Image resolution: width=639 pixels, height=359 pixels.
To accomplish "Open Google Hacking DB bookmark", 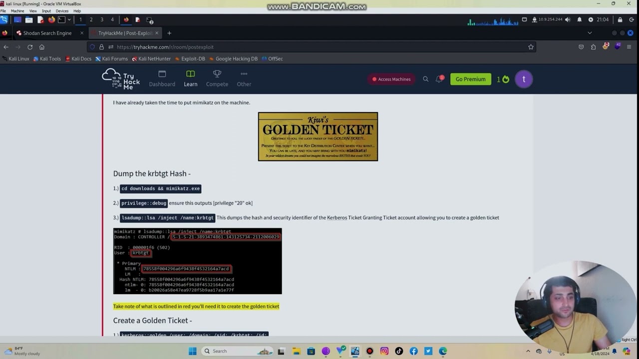I will click(x=233, y=59).
